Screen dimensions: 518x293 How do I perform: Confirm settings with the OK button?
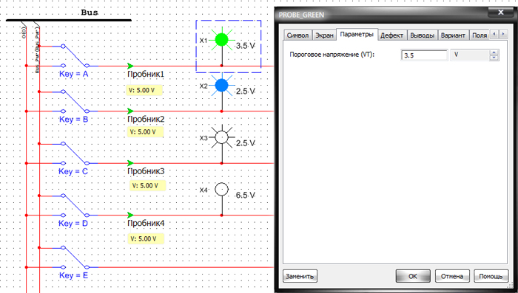(413, 276)
